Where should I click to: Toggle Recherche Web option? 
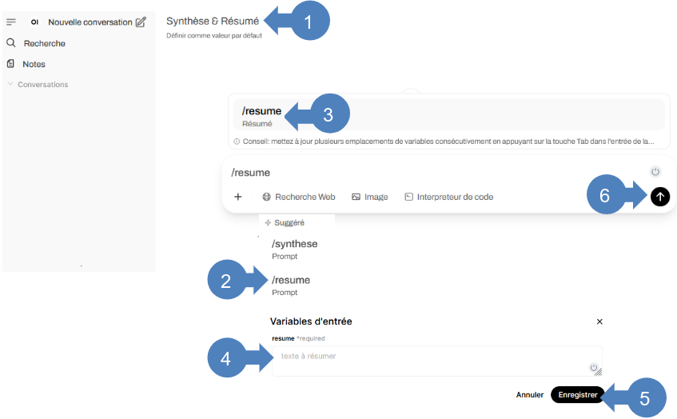click(299, 197)
